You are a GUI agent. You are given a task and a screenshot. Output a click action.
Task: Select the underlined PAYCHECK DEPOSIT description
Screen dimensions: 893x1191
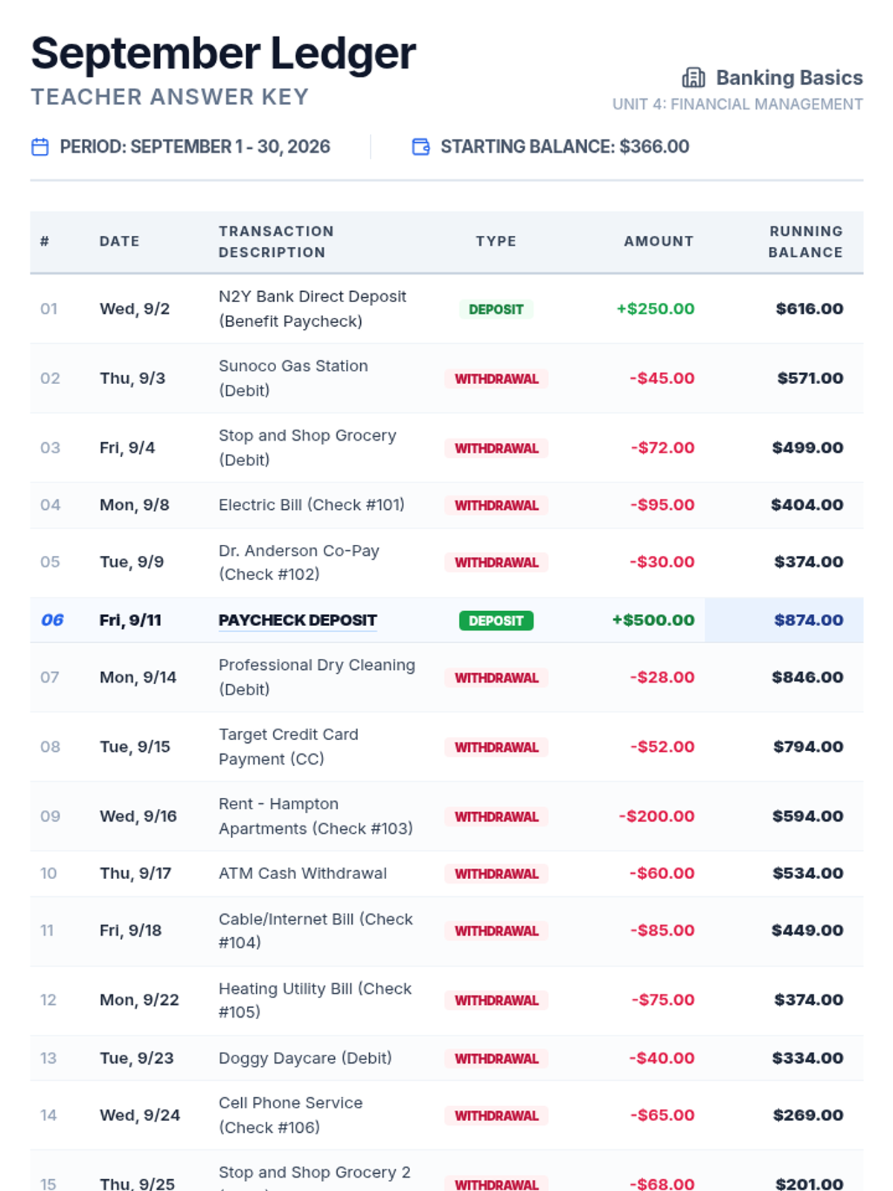tap(298, 620)
